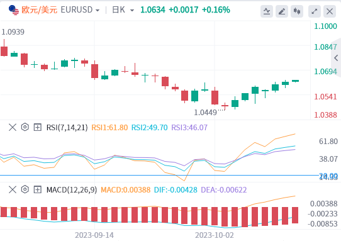The height and width of the screenshot is (241, 341).
Task: Click the 38.07 RSI axis label
Action: [328, 159]
